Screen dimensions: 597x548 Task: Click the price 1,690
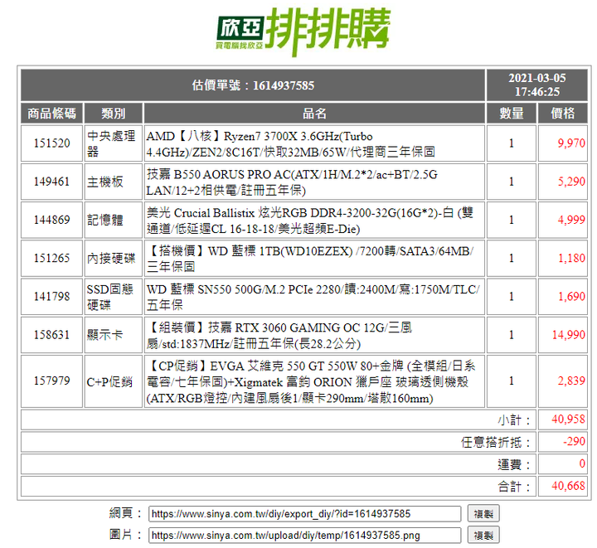click(571, 296)
